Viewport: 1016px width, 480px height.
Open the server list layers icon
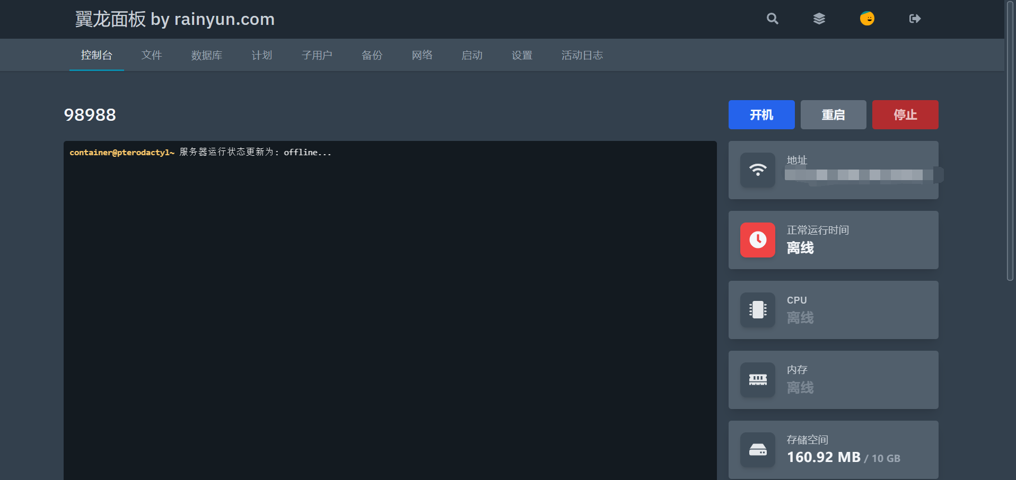(x=819, y=19)
